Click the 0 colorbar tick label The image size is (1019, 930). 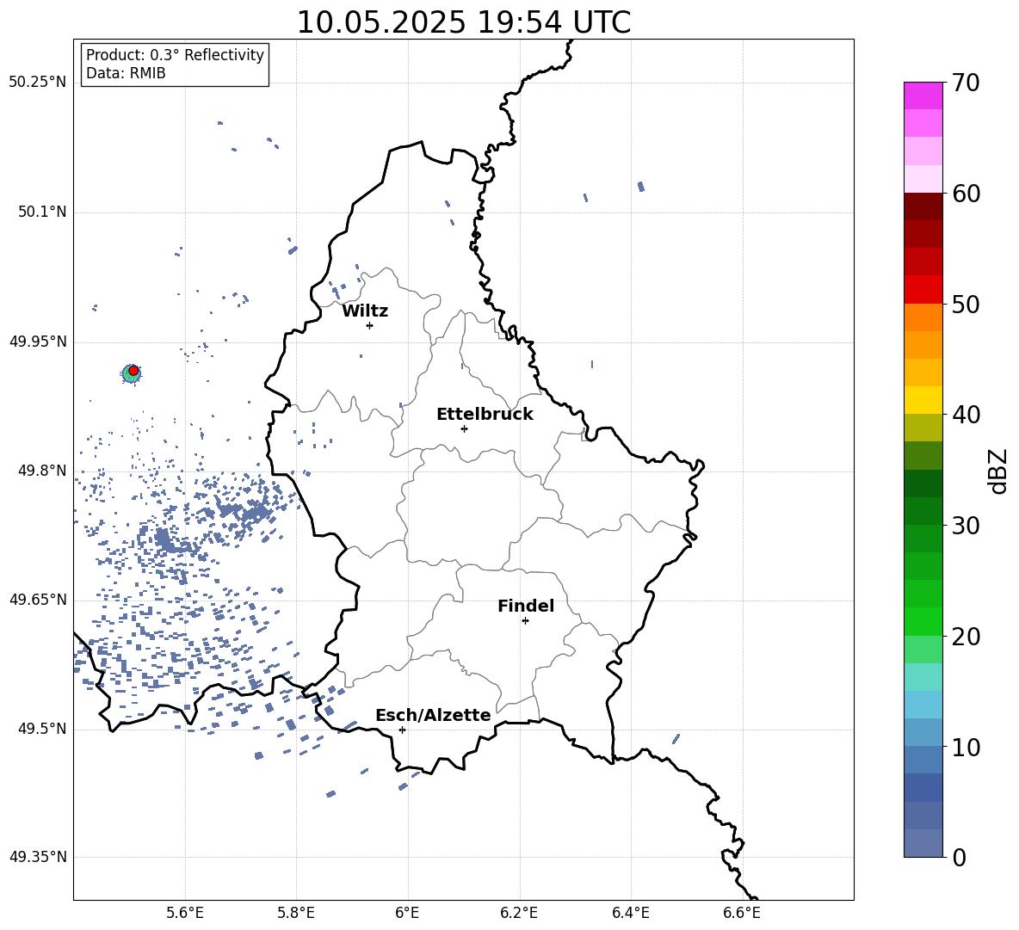point(960,857)
